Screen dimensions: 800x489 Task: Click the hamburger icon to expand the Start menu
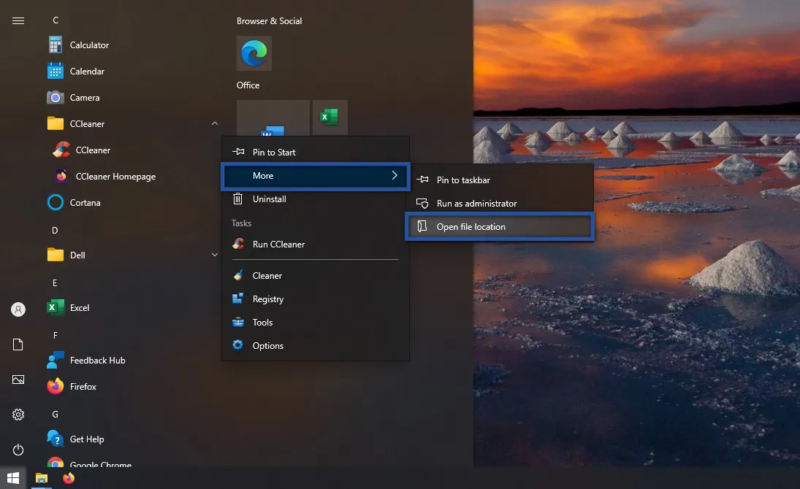coord(18,20)
